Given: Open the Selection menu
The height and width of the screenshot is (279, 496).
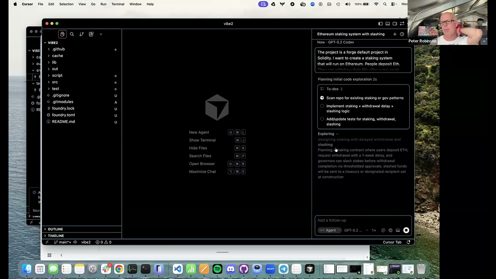Looking at the screenshot, I should point(66,4).
